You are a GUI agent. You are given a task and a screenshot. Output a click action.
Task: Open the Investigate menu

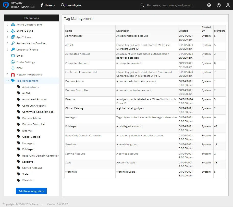pos(71,5)
